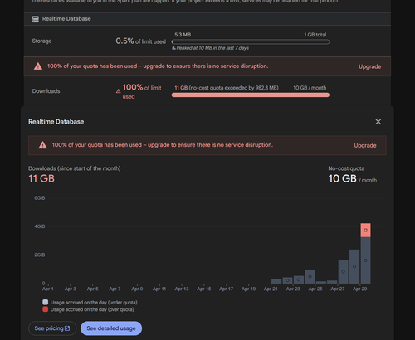Image resolution: width=415 pixels, height=340 pixels.
Task: Click the '10 GB / month' no-cost quota value in panel
Action: pyautogui.click(x=353, y=179)
